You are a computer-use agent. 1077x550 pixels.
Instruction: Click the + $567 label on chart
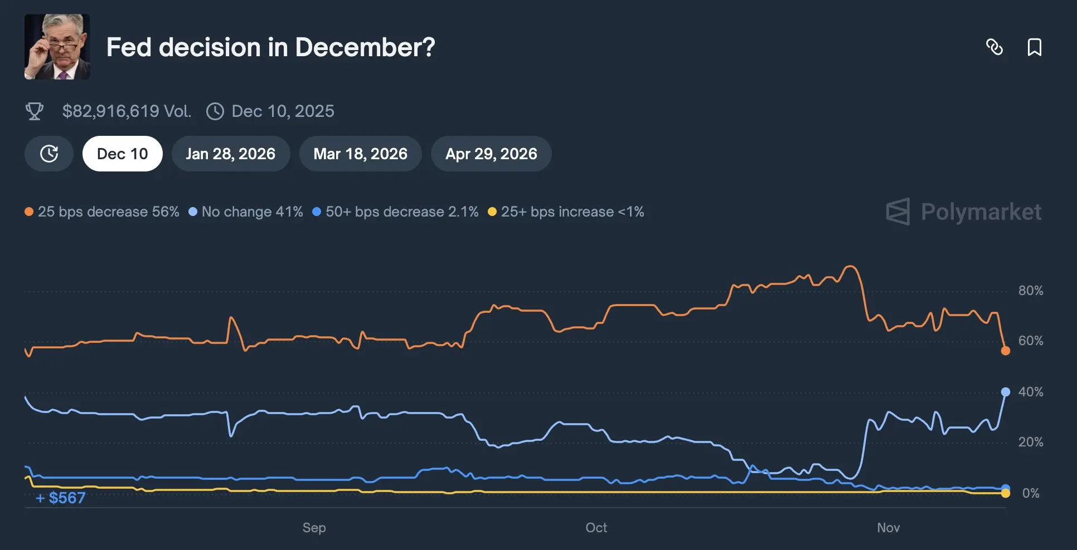(61, 498)
